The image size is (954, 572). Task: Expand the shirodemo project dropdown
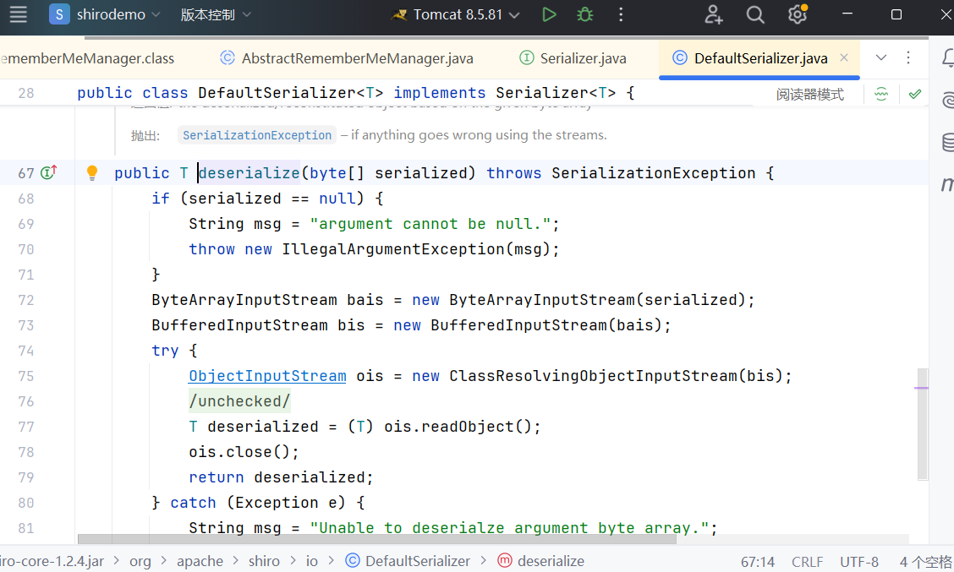[x=110, y=14]
